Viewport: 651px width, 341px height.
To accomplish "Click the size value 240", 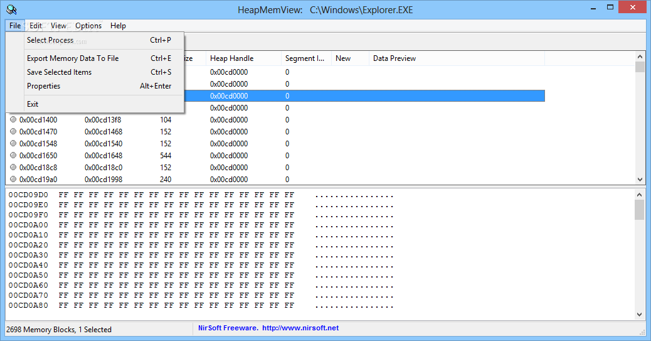I will coord(166,180).
